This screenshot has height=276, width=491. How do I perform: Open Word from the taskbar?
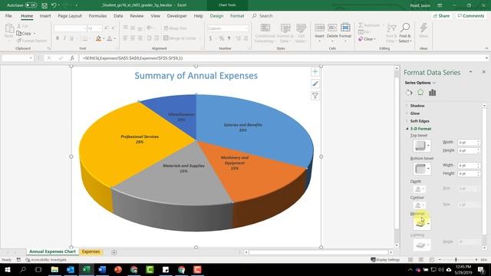click(x=102, y=269)
